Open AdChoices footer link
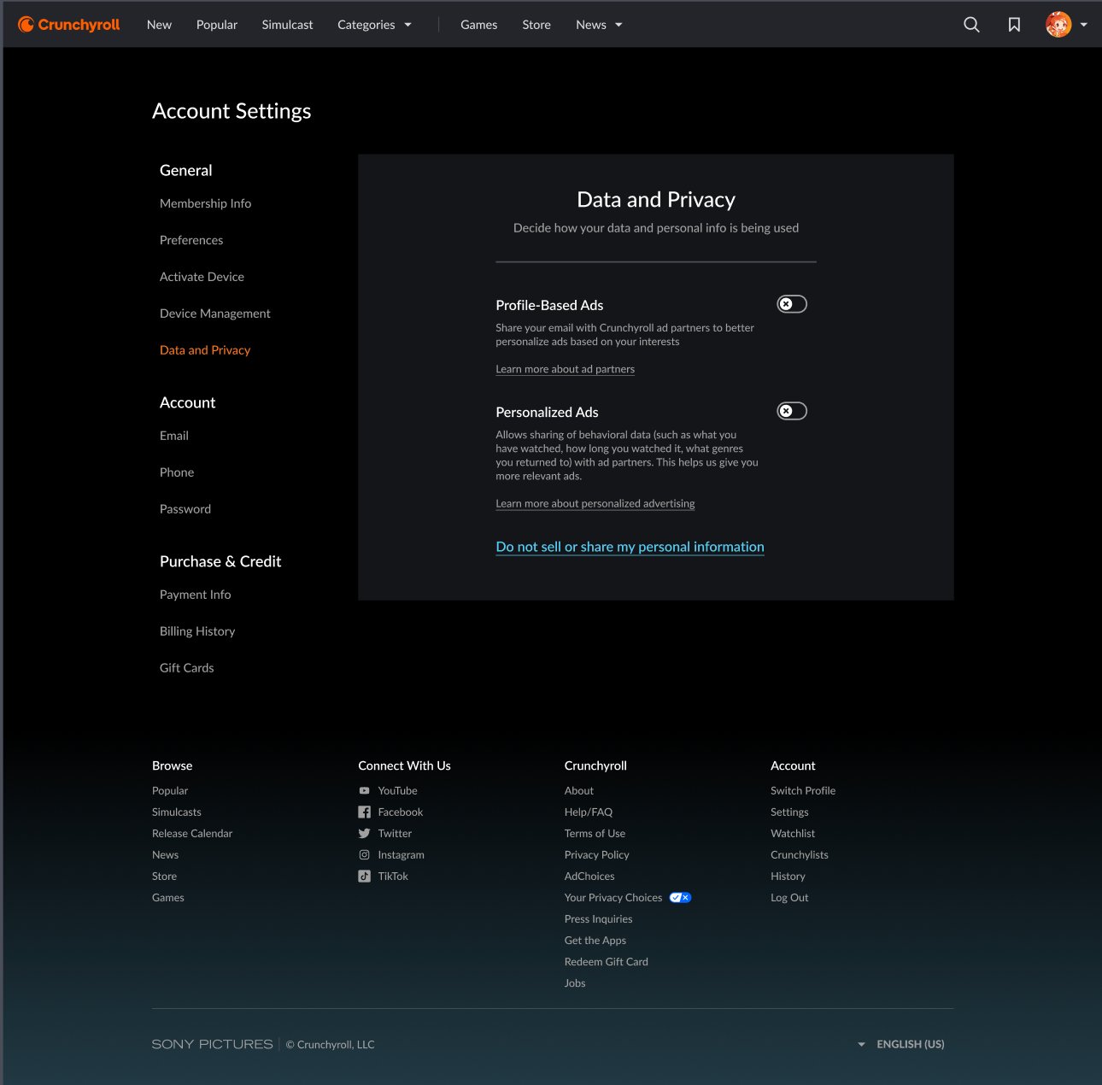This screenshot has height=1085, width=1102. 589,877
